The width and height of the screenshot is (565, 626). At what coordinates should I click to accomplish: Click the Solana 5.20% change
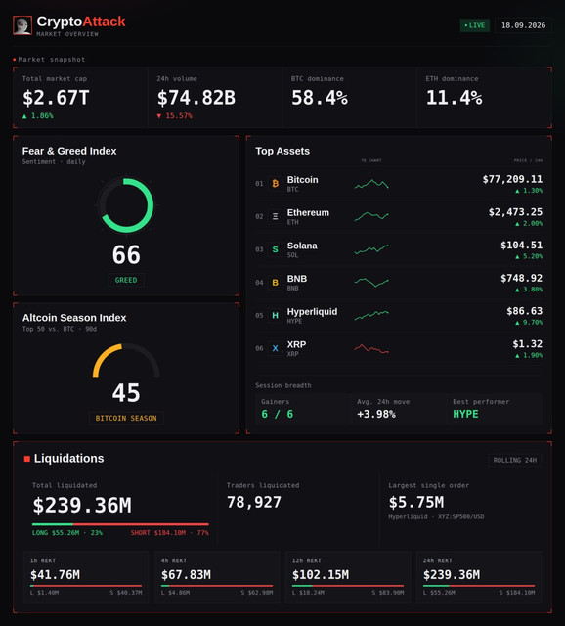(x=529, y=256)
